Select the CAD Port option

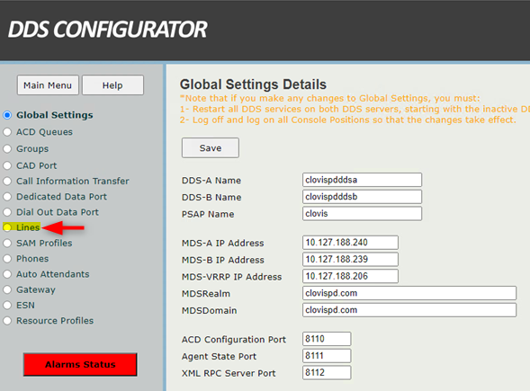pos(7,165)
